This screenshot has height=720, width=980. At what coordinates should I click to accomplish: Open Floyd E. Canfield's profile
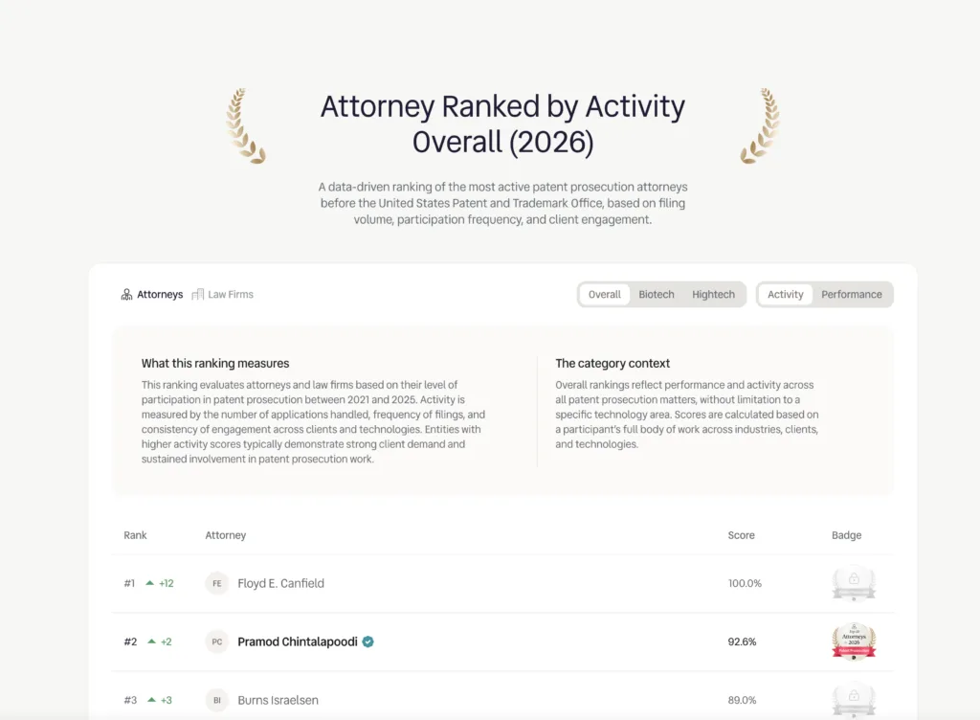280,583
